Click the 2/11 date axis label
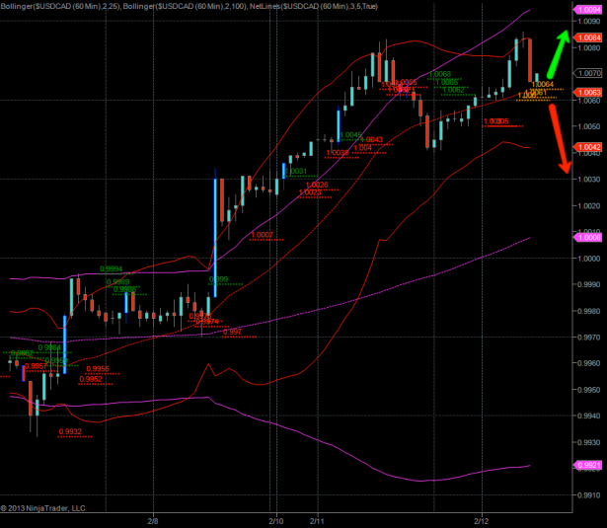The image size is (607, 528). click(317, 519)
